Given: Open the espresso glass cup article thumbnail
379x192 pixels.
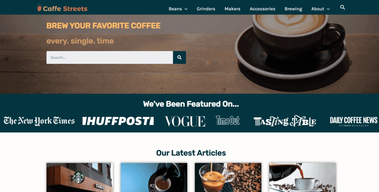Looking at the screenshot, I should tap(228, 178).
